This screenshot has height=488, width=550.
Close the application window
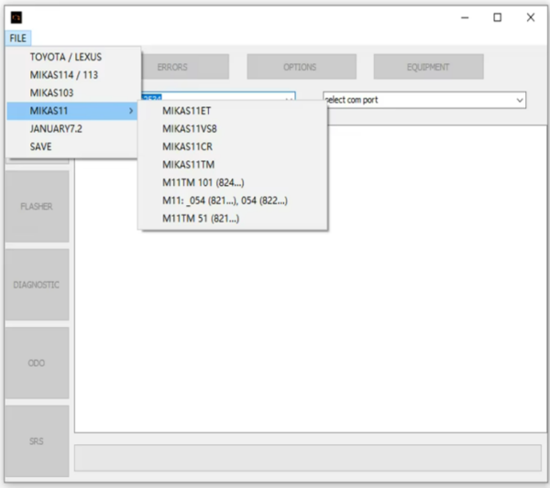click(x=531, y=17)
